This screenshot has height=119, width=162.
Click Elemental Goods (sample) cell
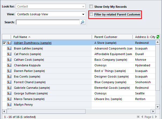pyautogui.click(x=112, y=88)
